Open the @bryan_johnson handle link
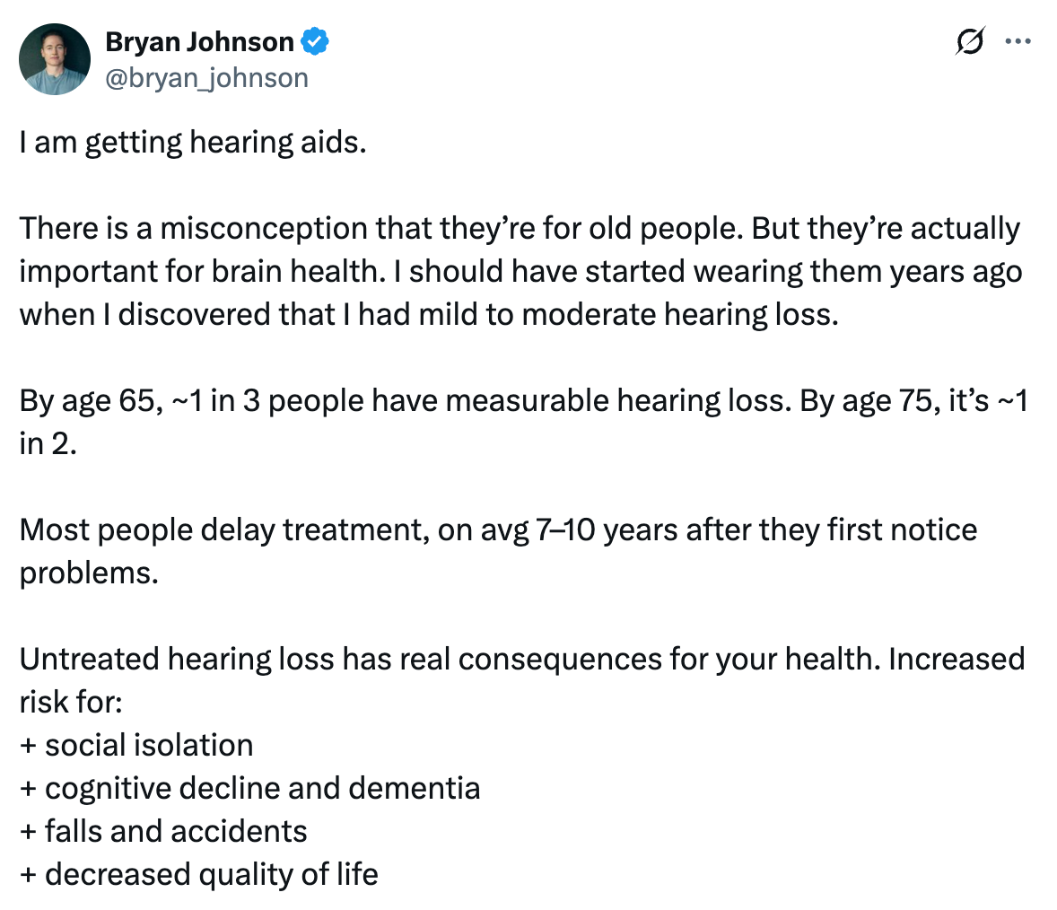Image resolution: width=1057 pixels, height=910 pixels. [207, 77]
